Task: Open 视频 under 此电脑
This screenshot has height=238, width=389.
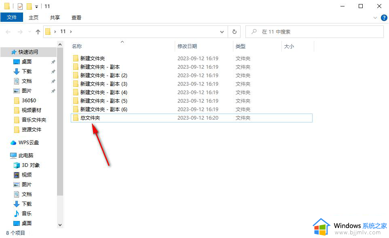Action: point(27,175)
